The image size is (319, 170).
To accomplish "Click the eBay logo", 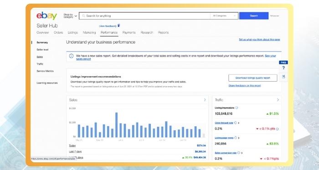I will (x=46, y=15).
